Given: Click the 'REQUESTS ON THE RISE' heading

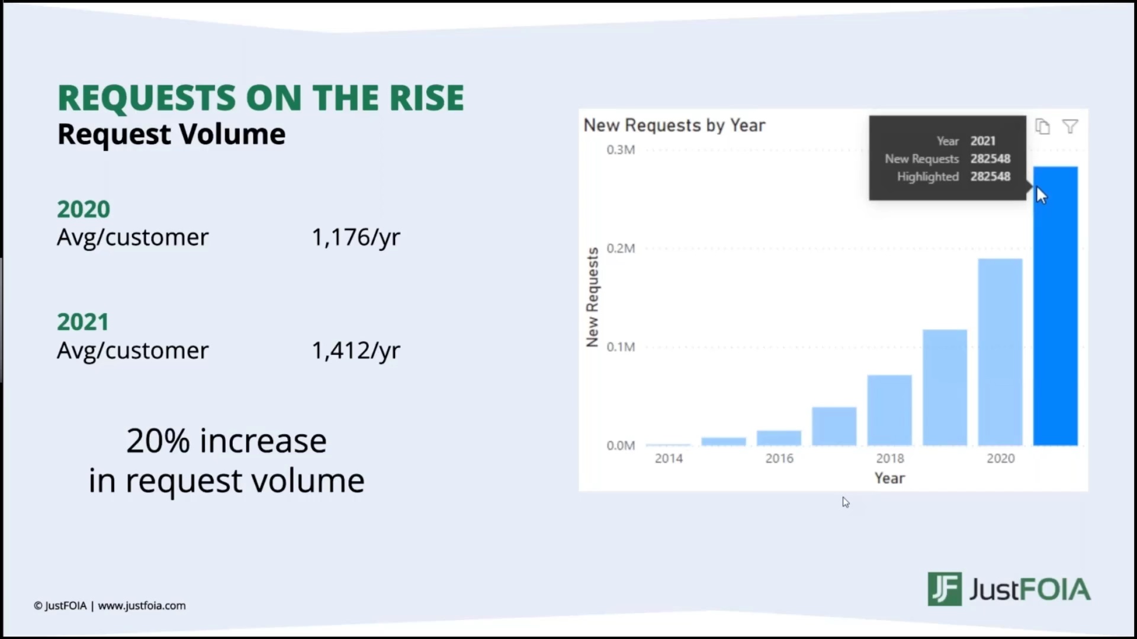Looking at the screenshot, I should point(261,98).
